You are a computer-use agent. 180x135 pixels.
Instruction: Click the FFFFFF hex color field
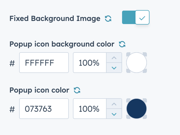pyautogui.click(x=44, y=63)
